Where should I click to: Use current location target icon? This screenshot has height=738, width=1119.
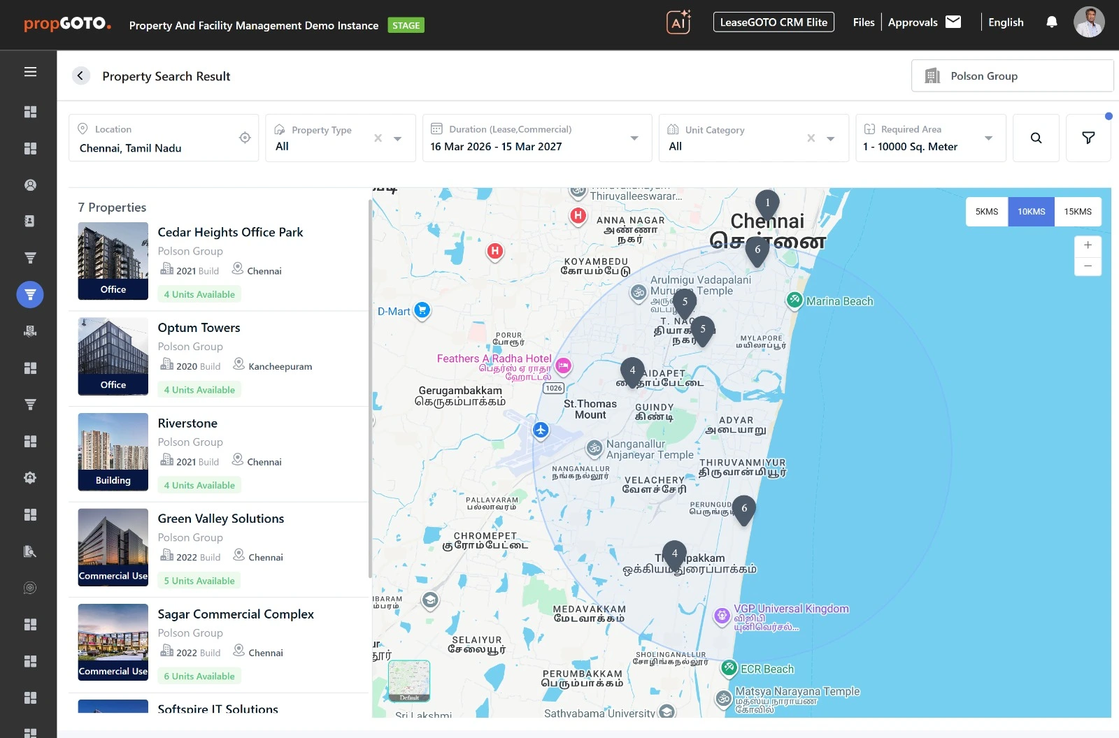(245, 138)
